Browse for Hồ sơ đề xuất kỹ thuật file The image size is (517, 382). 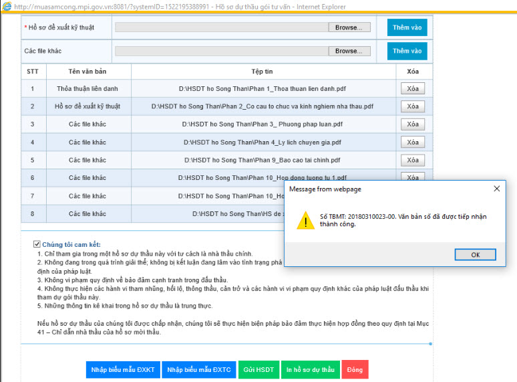point(349,27)
